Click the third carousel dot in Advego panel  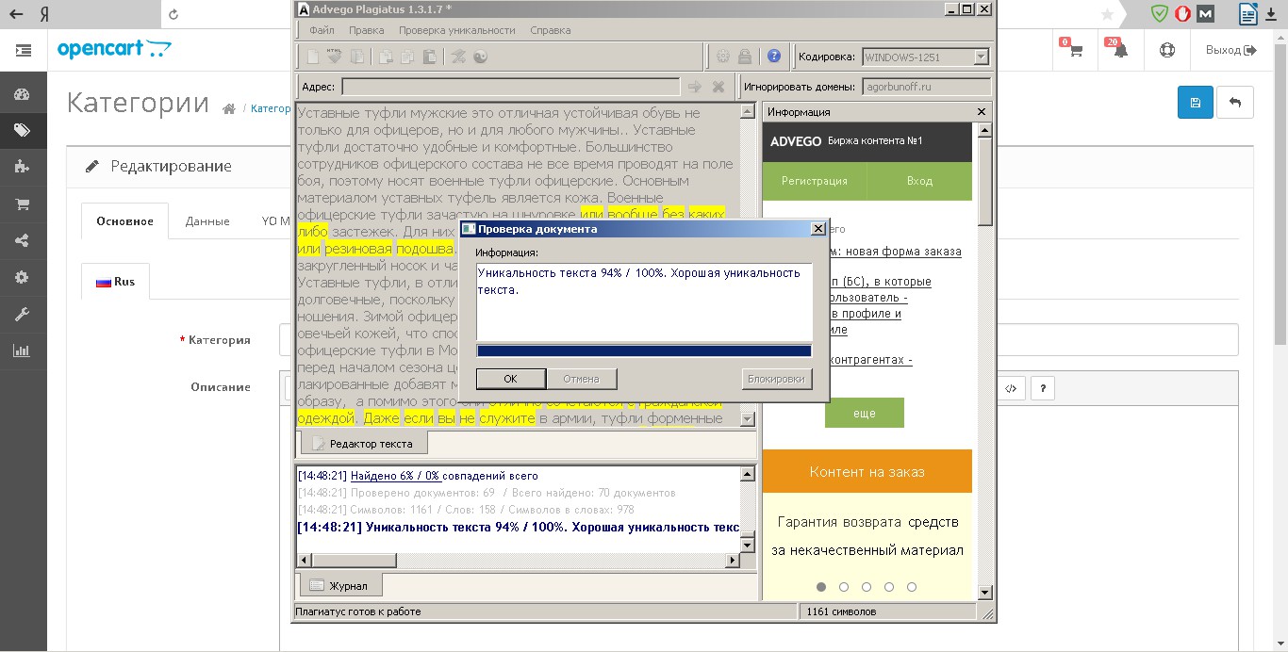click(867, 587)
